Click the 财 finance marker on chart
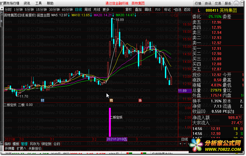 pyautogui.click(x=42, y=100)
